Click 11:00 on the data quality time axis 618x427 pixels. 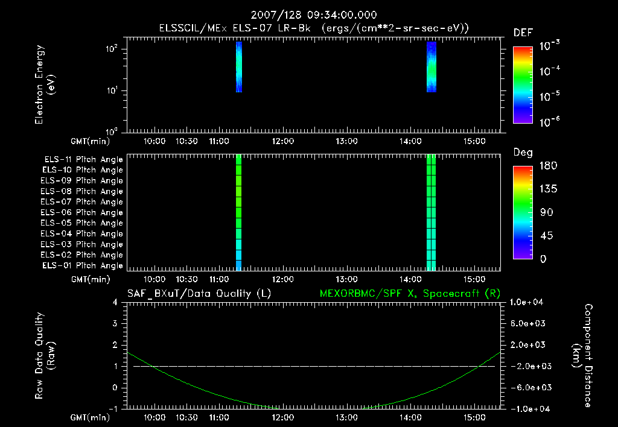point(218,417)
